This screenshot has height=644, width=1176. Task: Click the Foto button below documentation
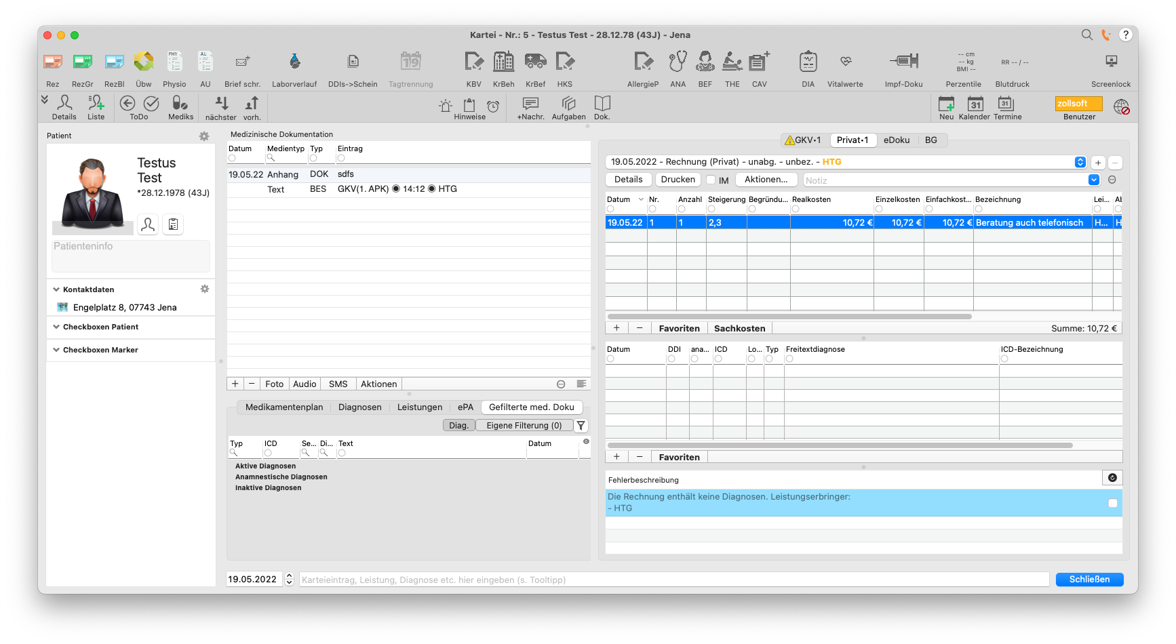pyautogui.click(x=275, y=384)
